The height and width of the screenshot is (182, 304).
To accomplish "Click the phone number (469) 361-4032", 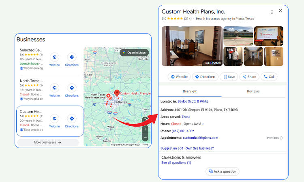I will click(x=183, y=131).
